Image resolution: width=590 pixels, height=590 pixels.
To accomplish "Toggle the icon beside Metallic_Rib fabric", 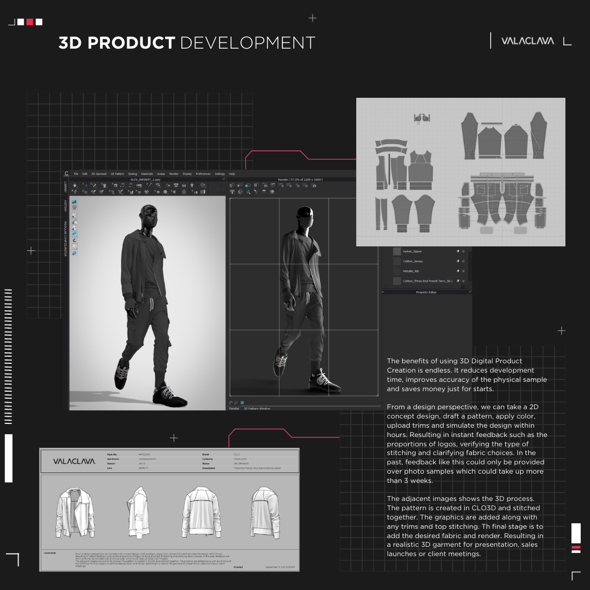I will point(458,272).
